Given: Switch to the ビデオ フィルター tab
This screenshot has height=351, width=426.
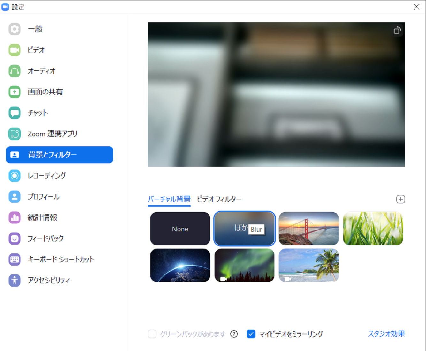Looking at the screenshot, I should click(x=219, y=199).
